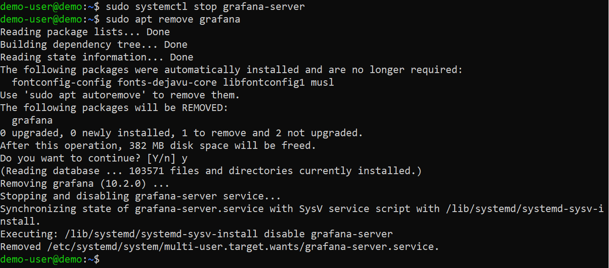Click the 103571 file count number

point(147,171)
